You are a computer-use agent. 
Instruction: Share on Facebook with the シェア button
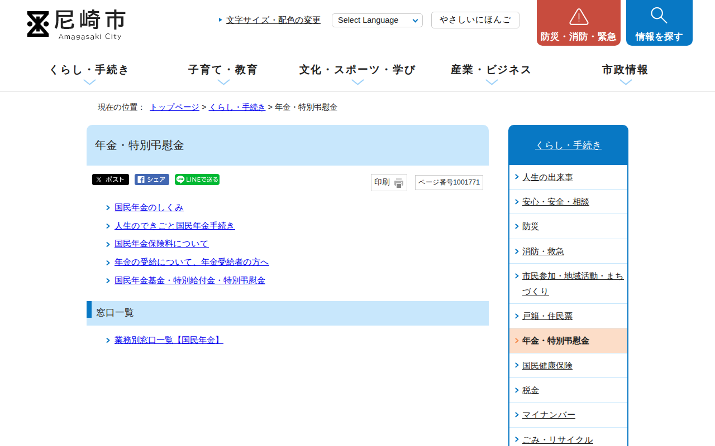click(151, 180)
